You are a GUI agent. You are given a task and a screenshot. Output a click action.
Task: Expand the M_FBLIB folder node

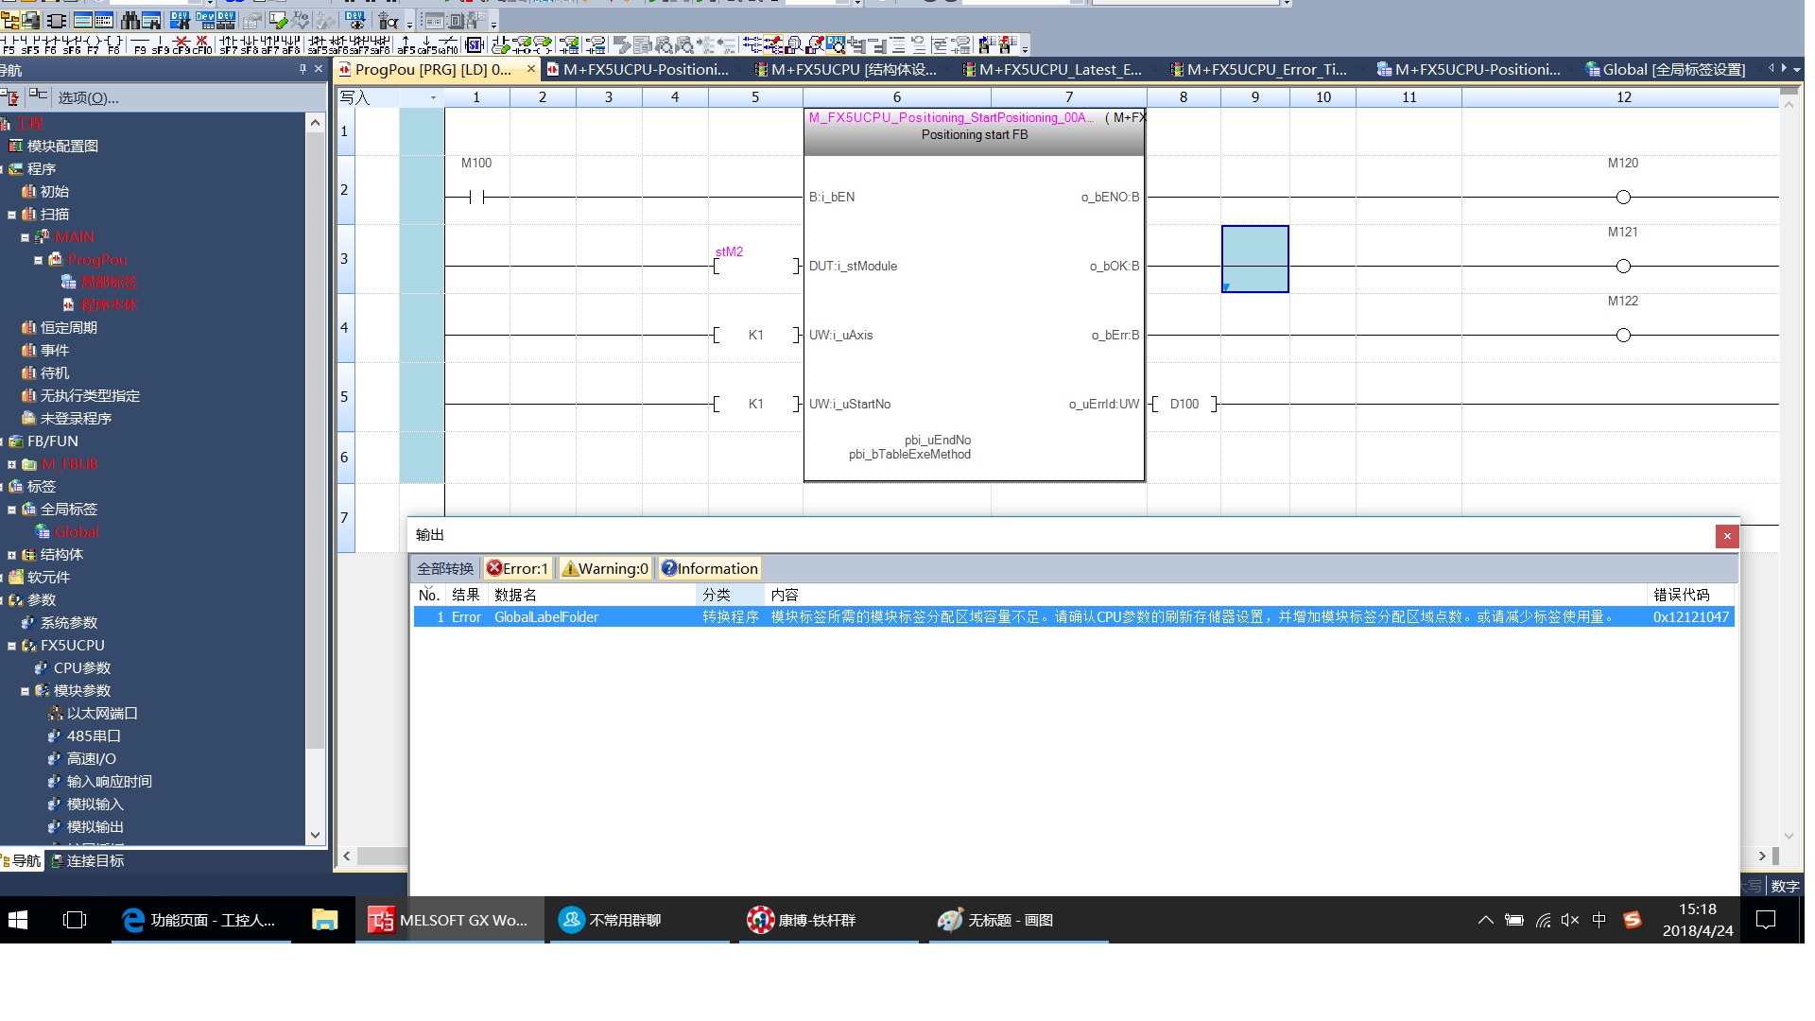pos(11,464)
